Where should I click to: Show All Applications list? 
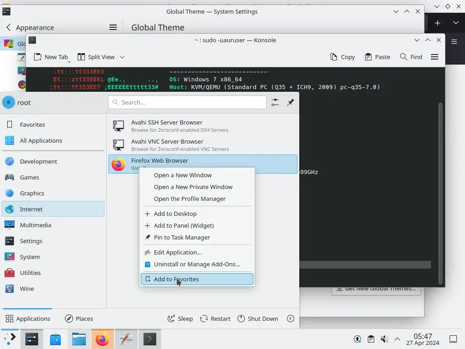[53, 140]
